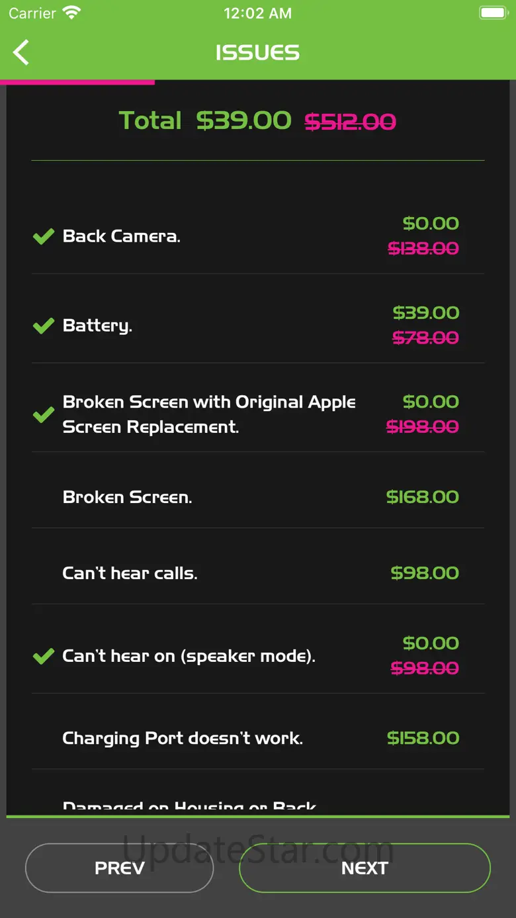Screen dimensions: 516x918
Task: Uncheck the Back Camera checkmark
Action: click(44, 236)
